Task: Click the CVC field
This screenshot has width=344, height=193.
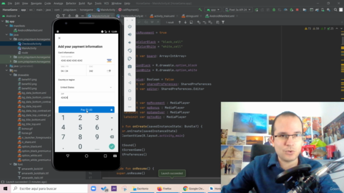Action: [x=101, y=70]
